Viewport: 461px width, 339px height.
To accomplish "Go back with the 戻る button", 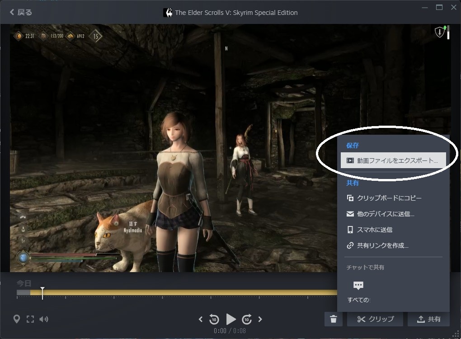I will 21,12.
